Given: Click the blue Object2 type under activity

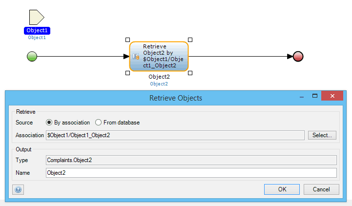Looking at the screenshot, I should (159, 84).
